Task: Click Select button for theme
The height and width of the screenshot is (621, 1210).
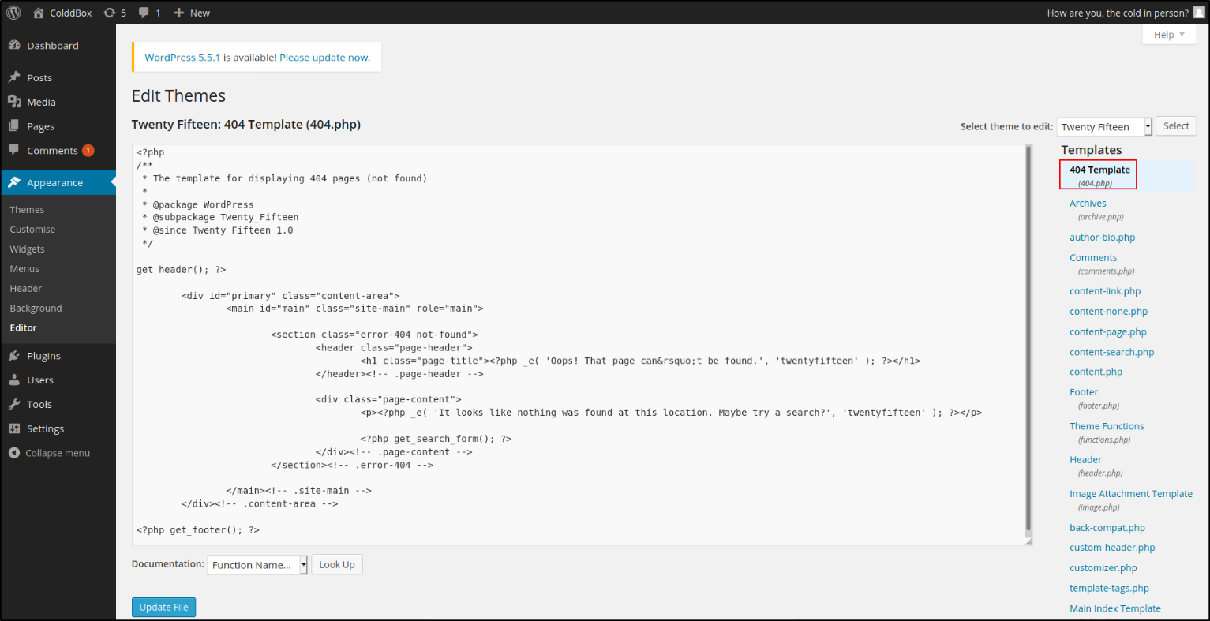Action: 1176,126
